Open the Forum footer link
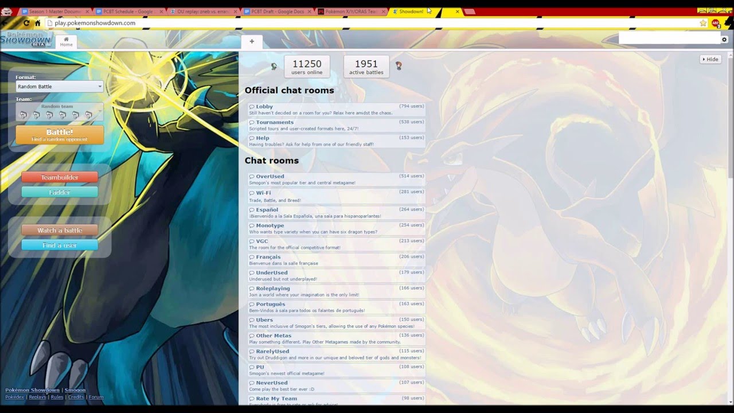The width and height of the screenshot is (734, 413). tap(96, 397)
